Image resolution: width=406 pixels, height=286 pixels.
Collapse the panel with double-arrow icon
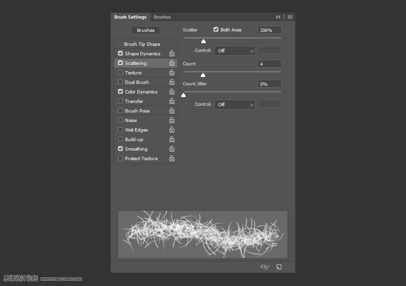(278, 17)
